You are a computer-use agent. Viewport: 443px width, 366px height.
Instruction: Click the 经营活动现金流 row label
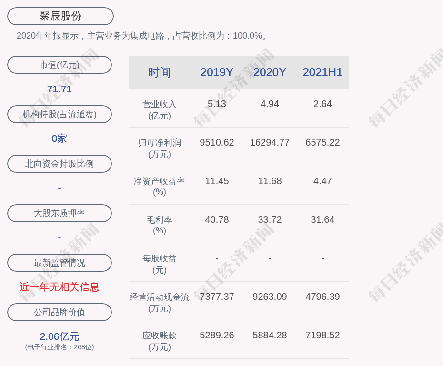[x=159, y=296]
